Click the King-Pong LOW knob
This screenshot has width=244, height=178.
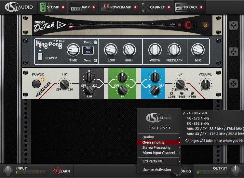coord(111,50)
